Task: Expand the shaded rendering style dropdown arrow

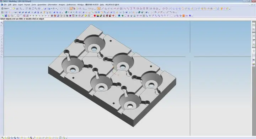Action: point(52,9)
